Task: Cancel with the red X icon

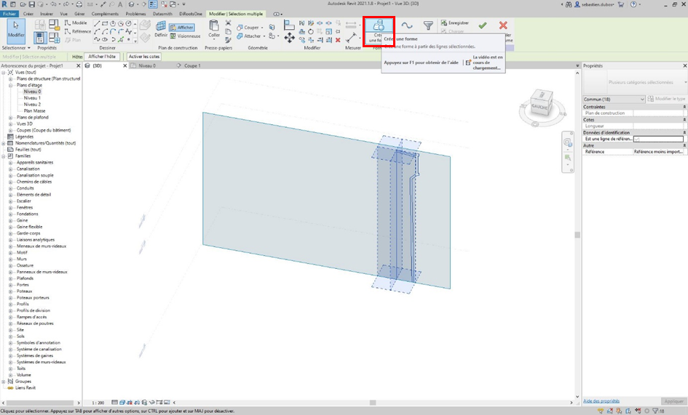Action: point(502,25)
